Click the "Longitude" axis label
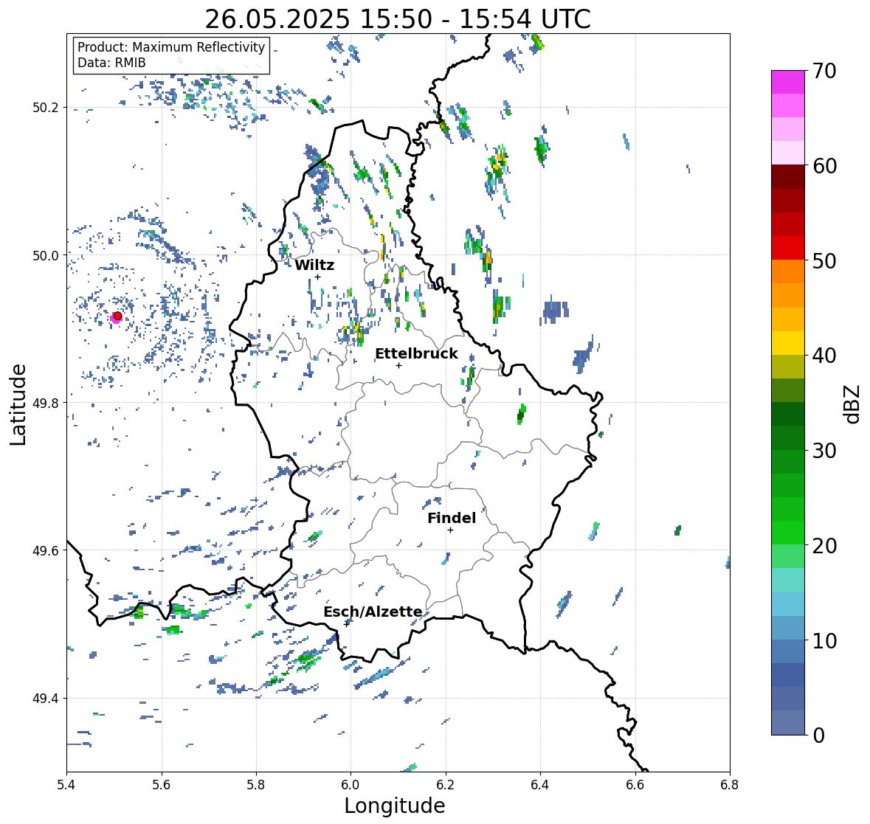 point(395,806)
